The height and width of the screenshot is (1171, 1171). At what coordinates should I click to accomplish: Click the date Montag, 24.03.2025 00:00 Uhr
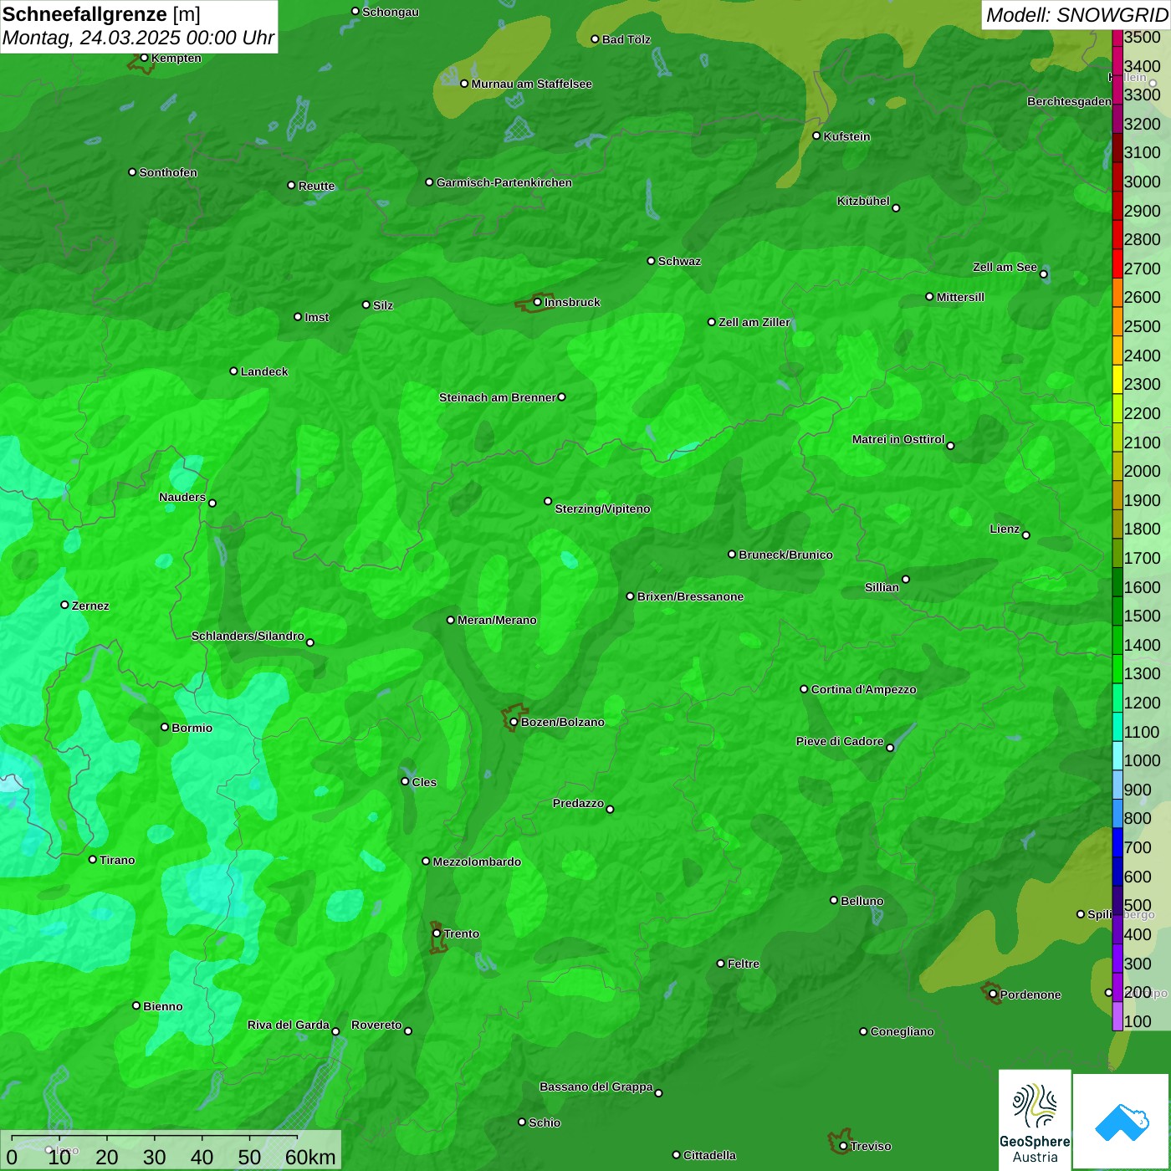tap(138, 38)
